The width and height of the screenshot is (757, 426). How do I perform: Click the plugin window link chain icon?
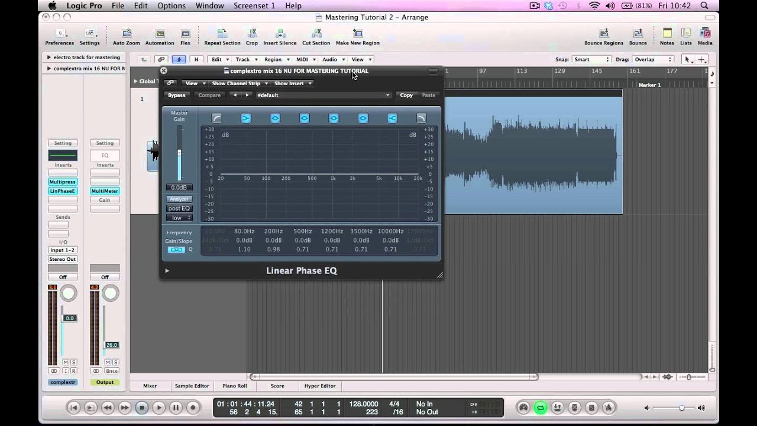[x=170, y=83]
